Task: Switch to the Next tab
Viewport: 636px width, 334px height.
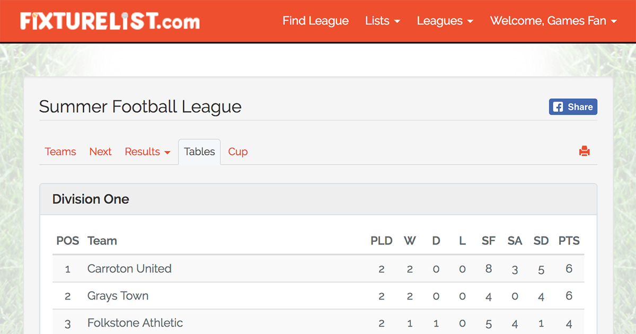Action: point(100,152)
